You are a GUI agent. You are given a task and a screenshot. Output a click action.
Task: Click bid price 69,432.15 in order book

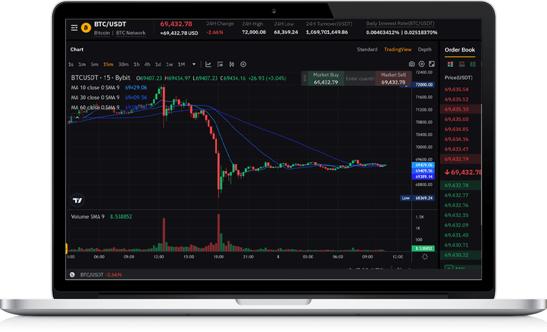point(457,215)
